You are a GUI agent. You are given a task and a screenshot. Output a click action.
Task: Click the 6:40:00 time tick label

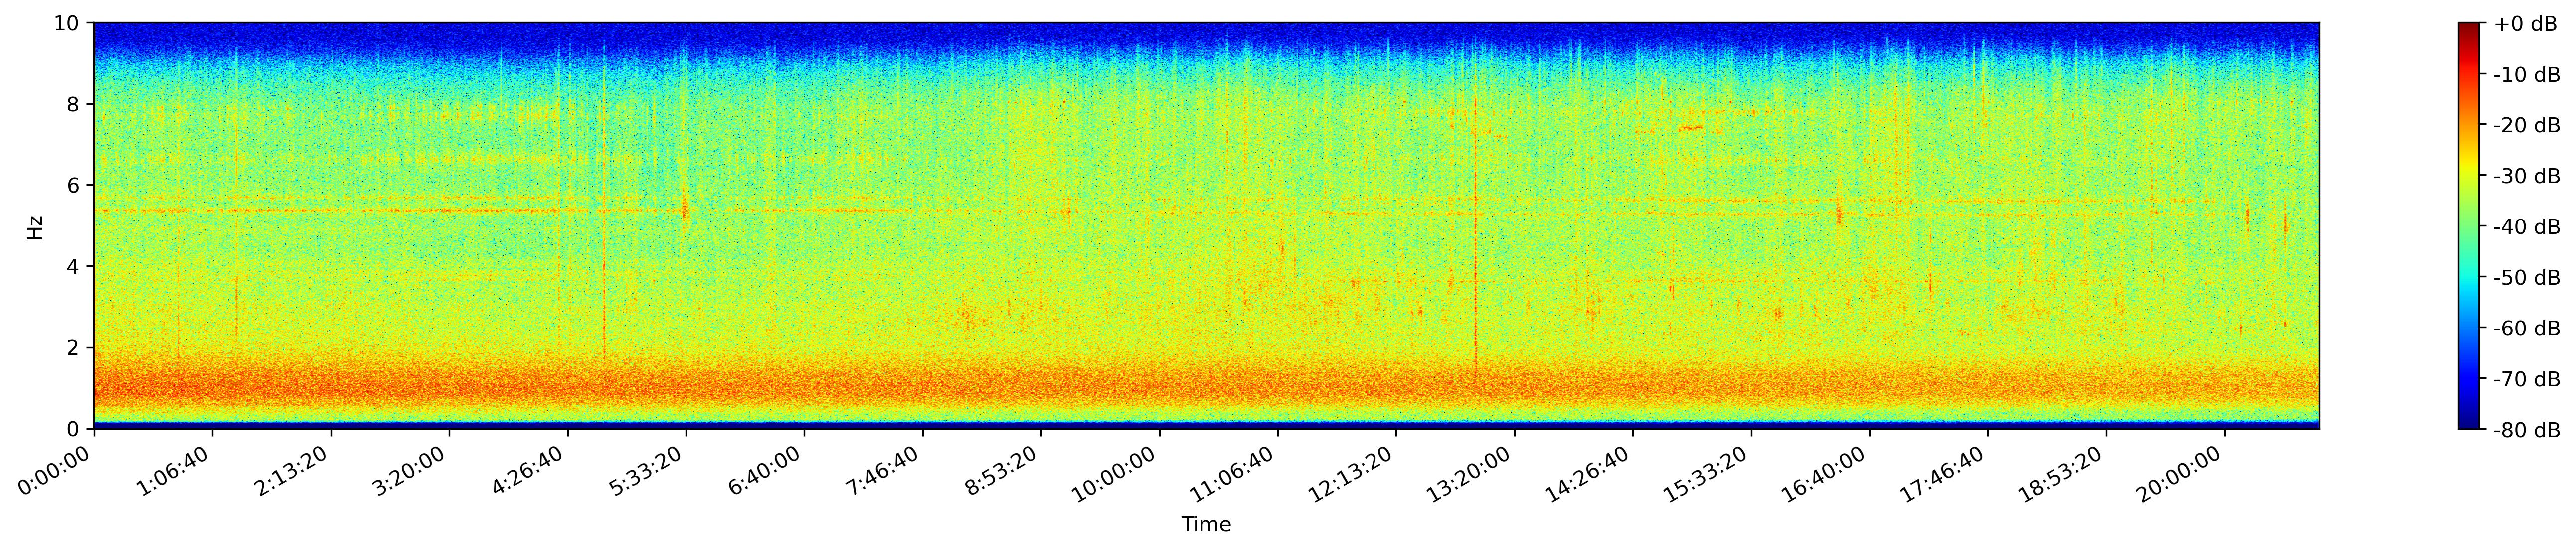pyautogui.click(x=767, y=470)
